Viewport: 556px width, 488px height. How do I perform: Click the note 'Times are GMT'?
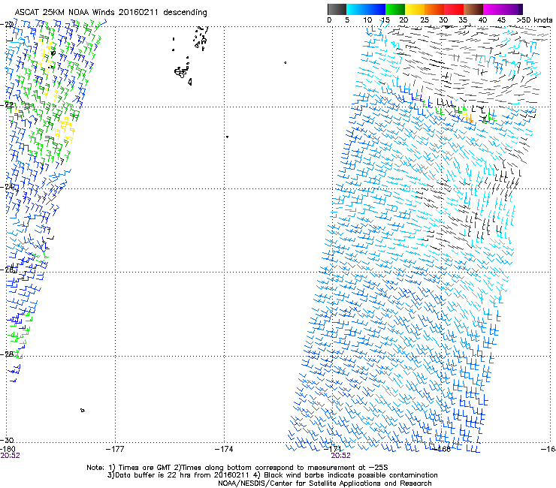tap(144, 468)
